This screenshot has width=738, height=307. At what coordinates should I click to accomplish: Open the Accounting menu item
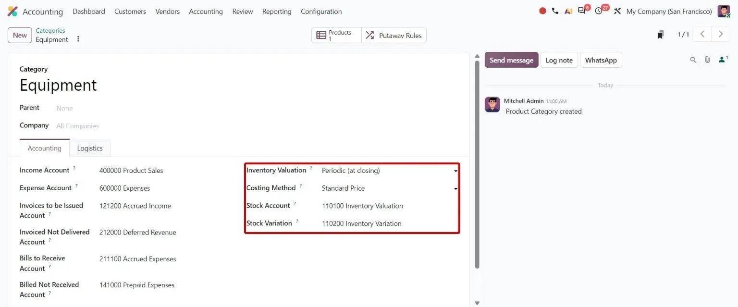(x=206, y=11)
